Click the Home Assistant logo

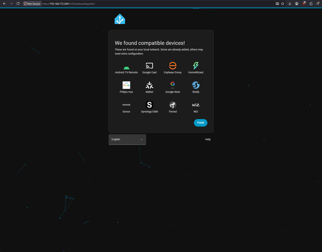(x=120, y=19)
